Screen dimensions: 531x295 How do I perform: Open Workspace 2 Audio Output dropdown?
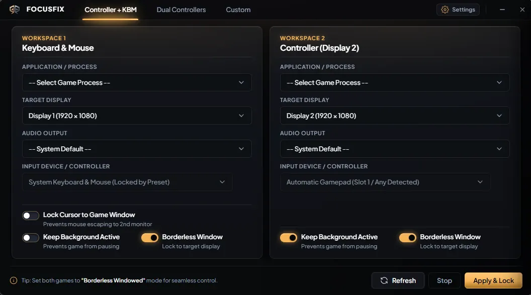[x=395, y=149]
